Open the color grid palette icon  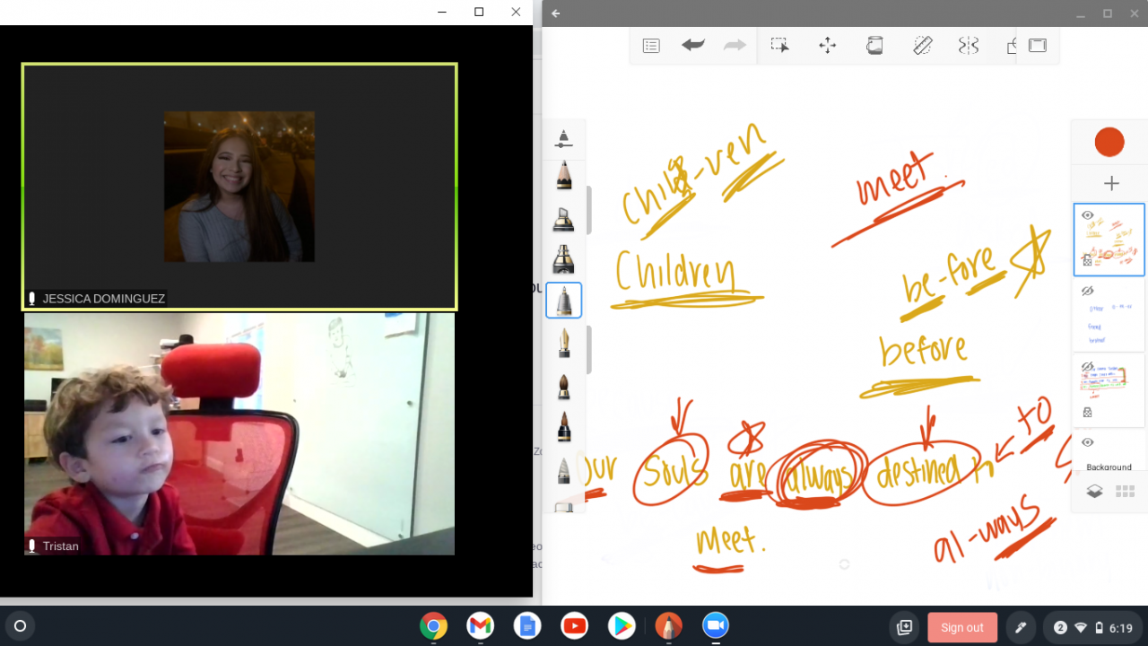click(x=1125, y=491)
